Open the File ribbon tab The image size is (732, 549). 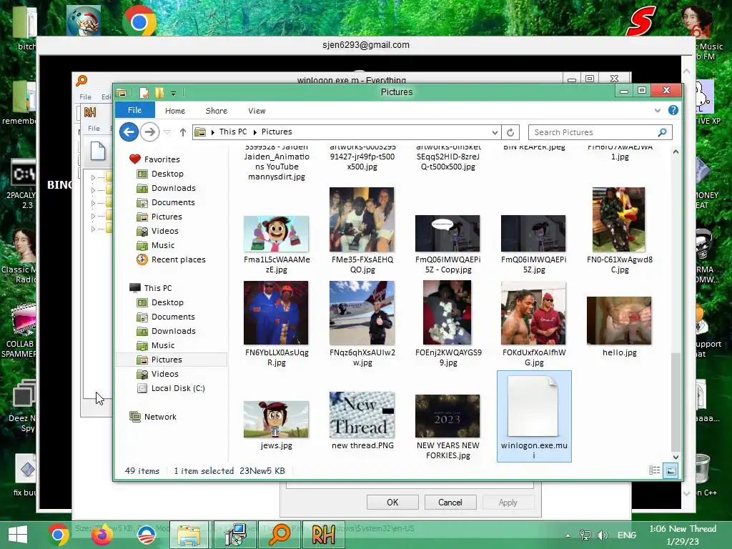(x=135, y=110)
